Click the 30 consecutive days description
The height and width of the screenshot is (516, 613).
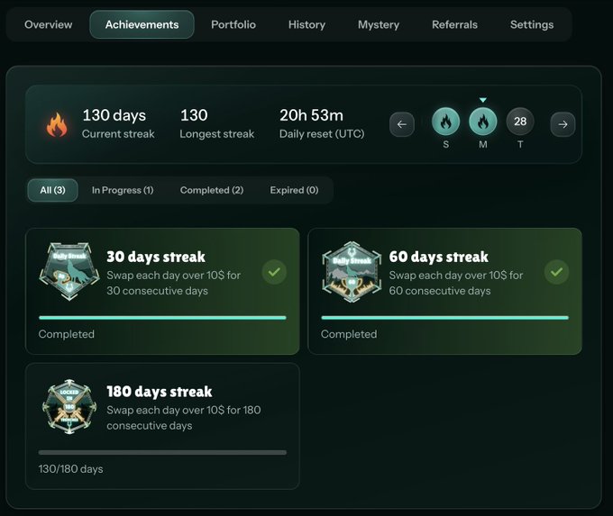coord(174,283)
